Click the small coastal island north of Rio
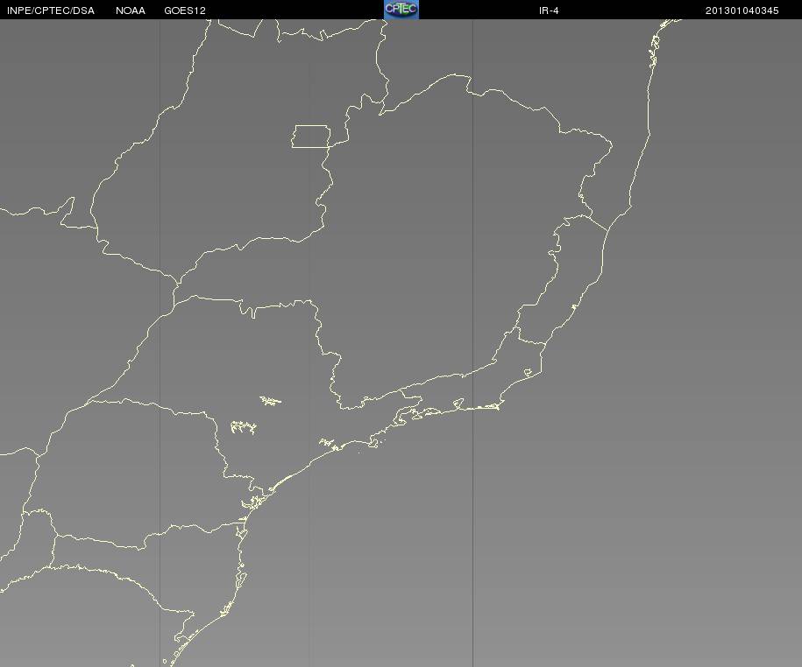This screenshot has height=667, width=802. (574, 307)
